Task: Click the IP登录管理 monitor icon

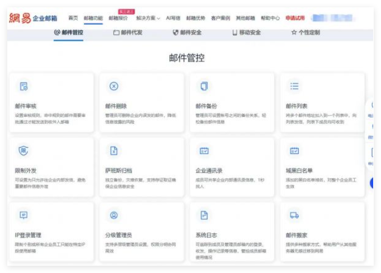Action: tap(23, 215)
